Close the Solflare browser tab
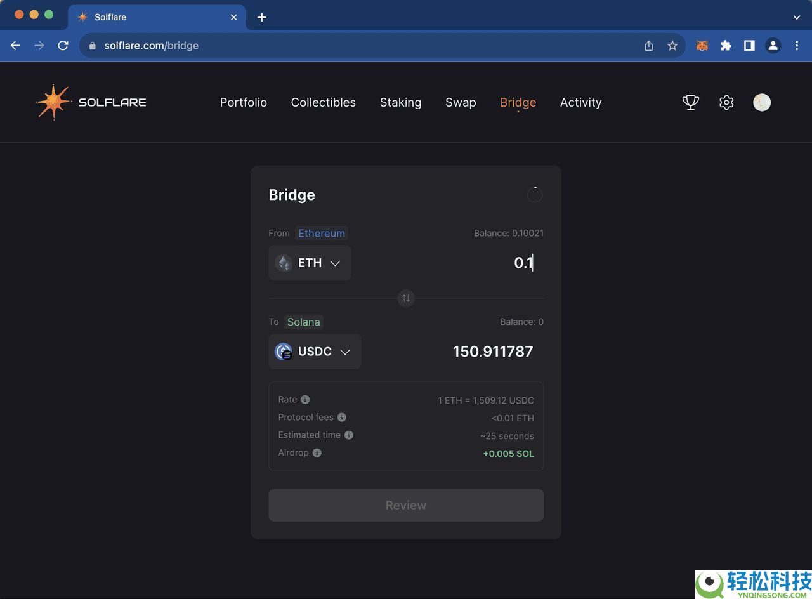Screen dimensions: 812x599 pos(233,17)
